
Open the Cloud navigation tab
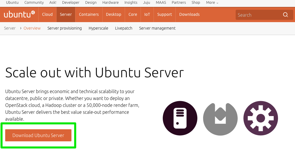pos(47,14)
